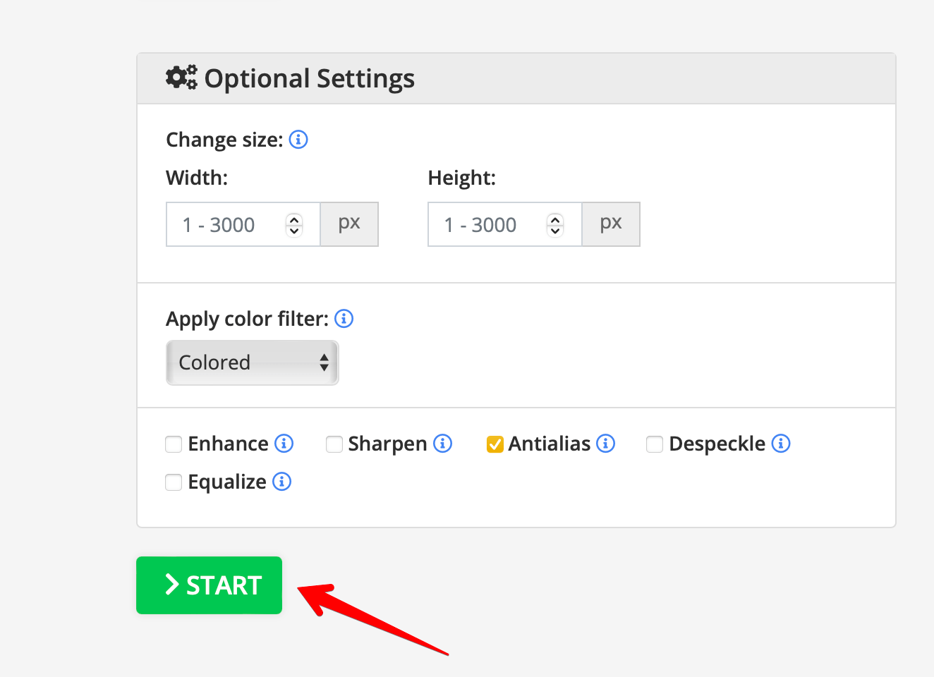
Task: Click into the Width input field
Action: pyautogui.click(x=226, y=225)
